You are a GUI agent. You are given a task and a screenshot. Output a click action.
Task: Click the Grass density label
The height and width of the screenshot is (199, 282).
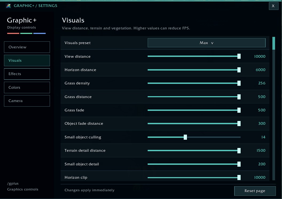[77, 83]
